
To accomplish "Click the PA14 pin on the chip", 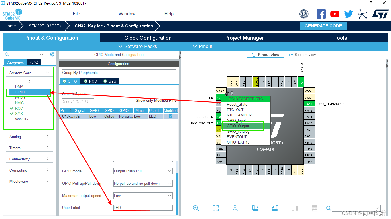I will coord(301,81).
